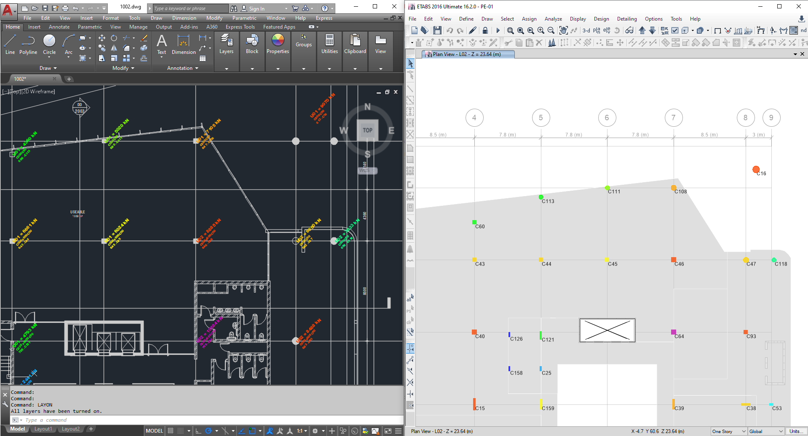Open ETABS Global coordinate system dropdown

pos(766,431)
